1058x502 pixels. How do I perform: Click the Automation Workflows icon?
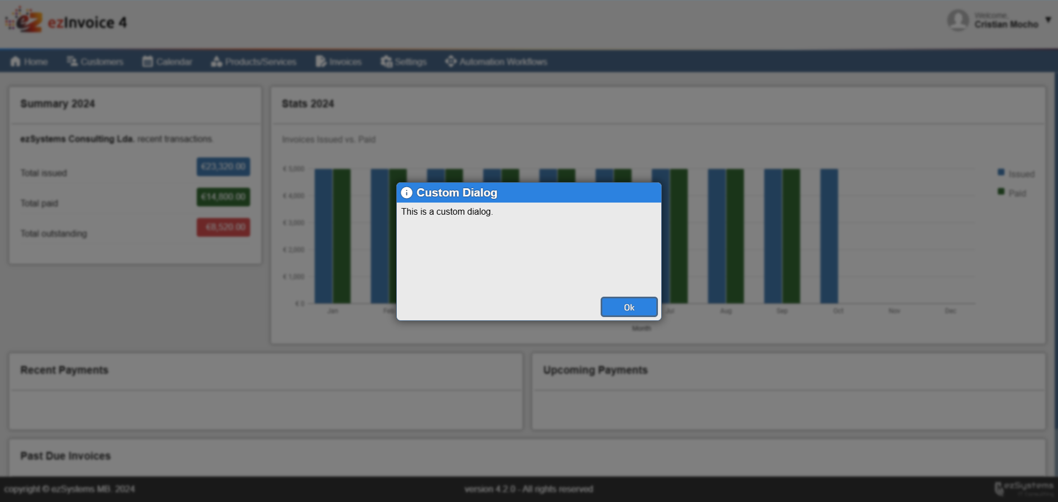click(451, 61)
